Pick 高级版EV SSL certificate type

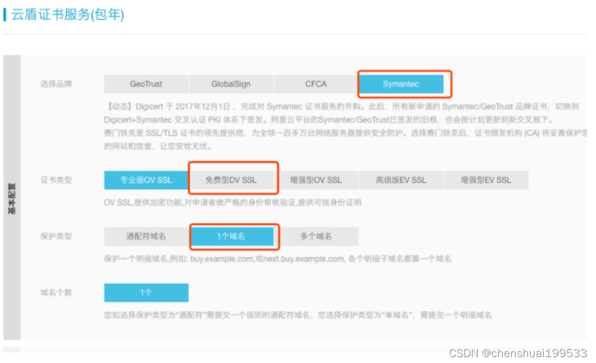[401, 180]
